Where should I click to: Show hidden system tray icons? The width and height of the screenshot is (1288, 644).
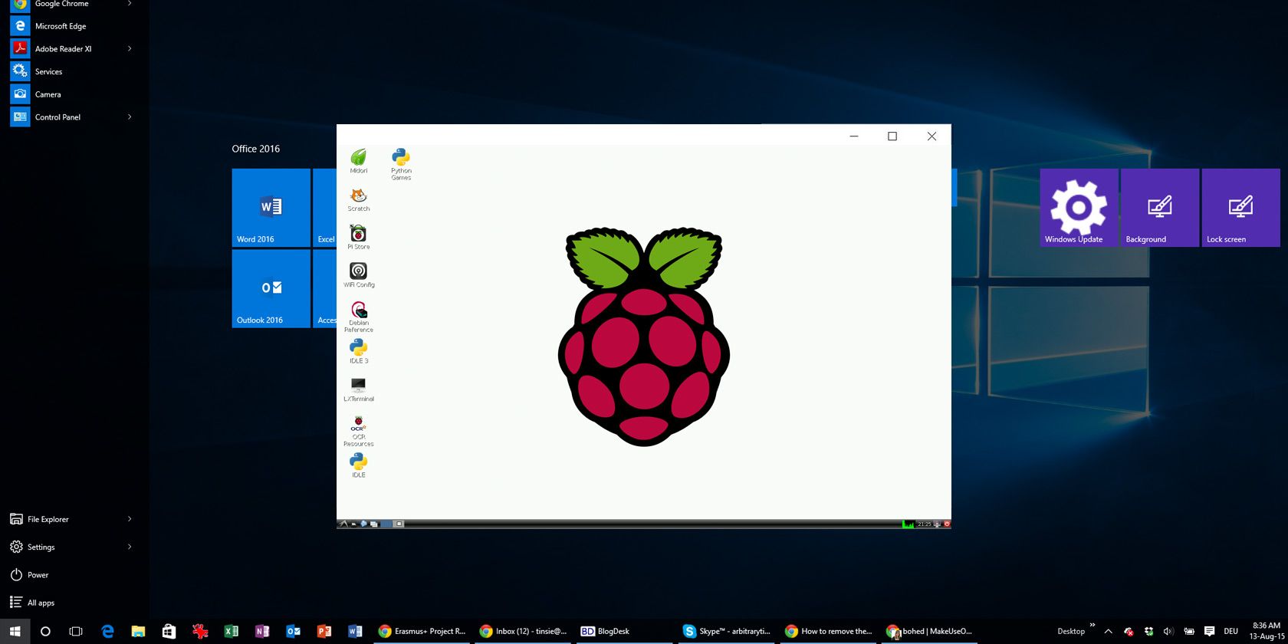(x=1108, y=632)
